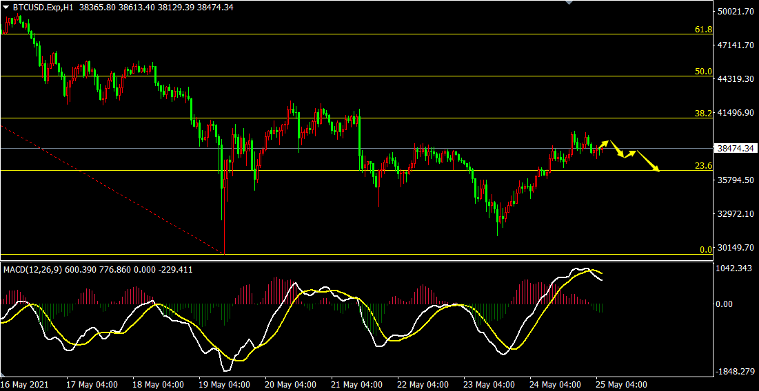Click the 23 May 04:00 time axis label
Image resolution: width=759 pixels, height=391 pixels.
pyautogui.click(x=489, y=384)
